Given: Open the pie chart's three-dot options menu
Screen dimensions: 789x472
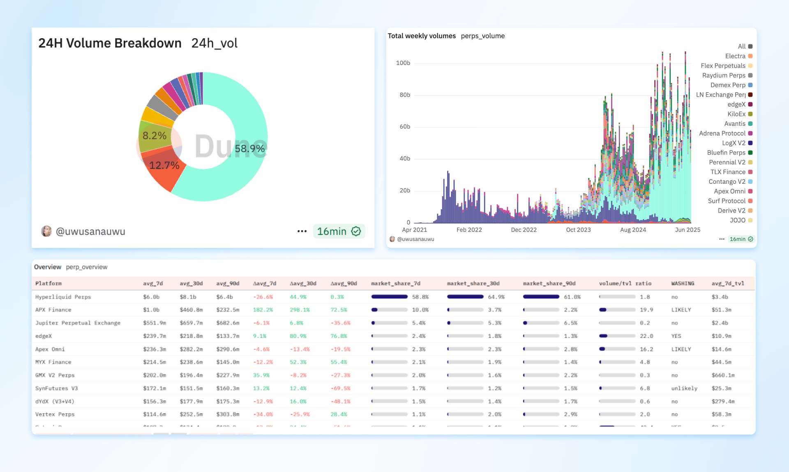Looking at the screenshot, I should click(302, 231).
